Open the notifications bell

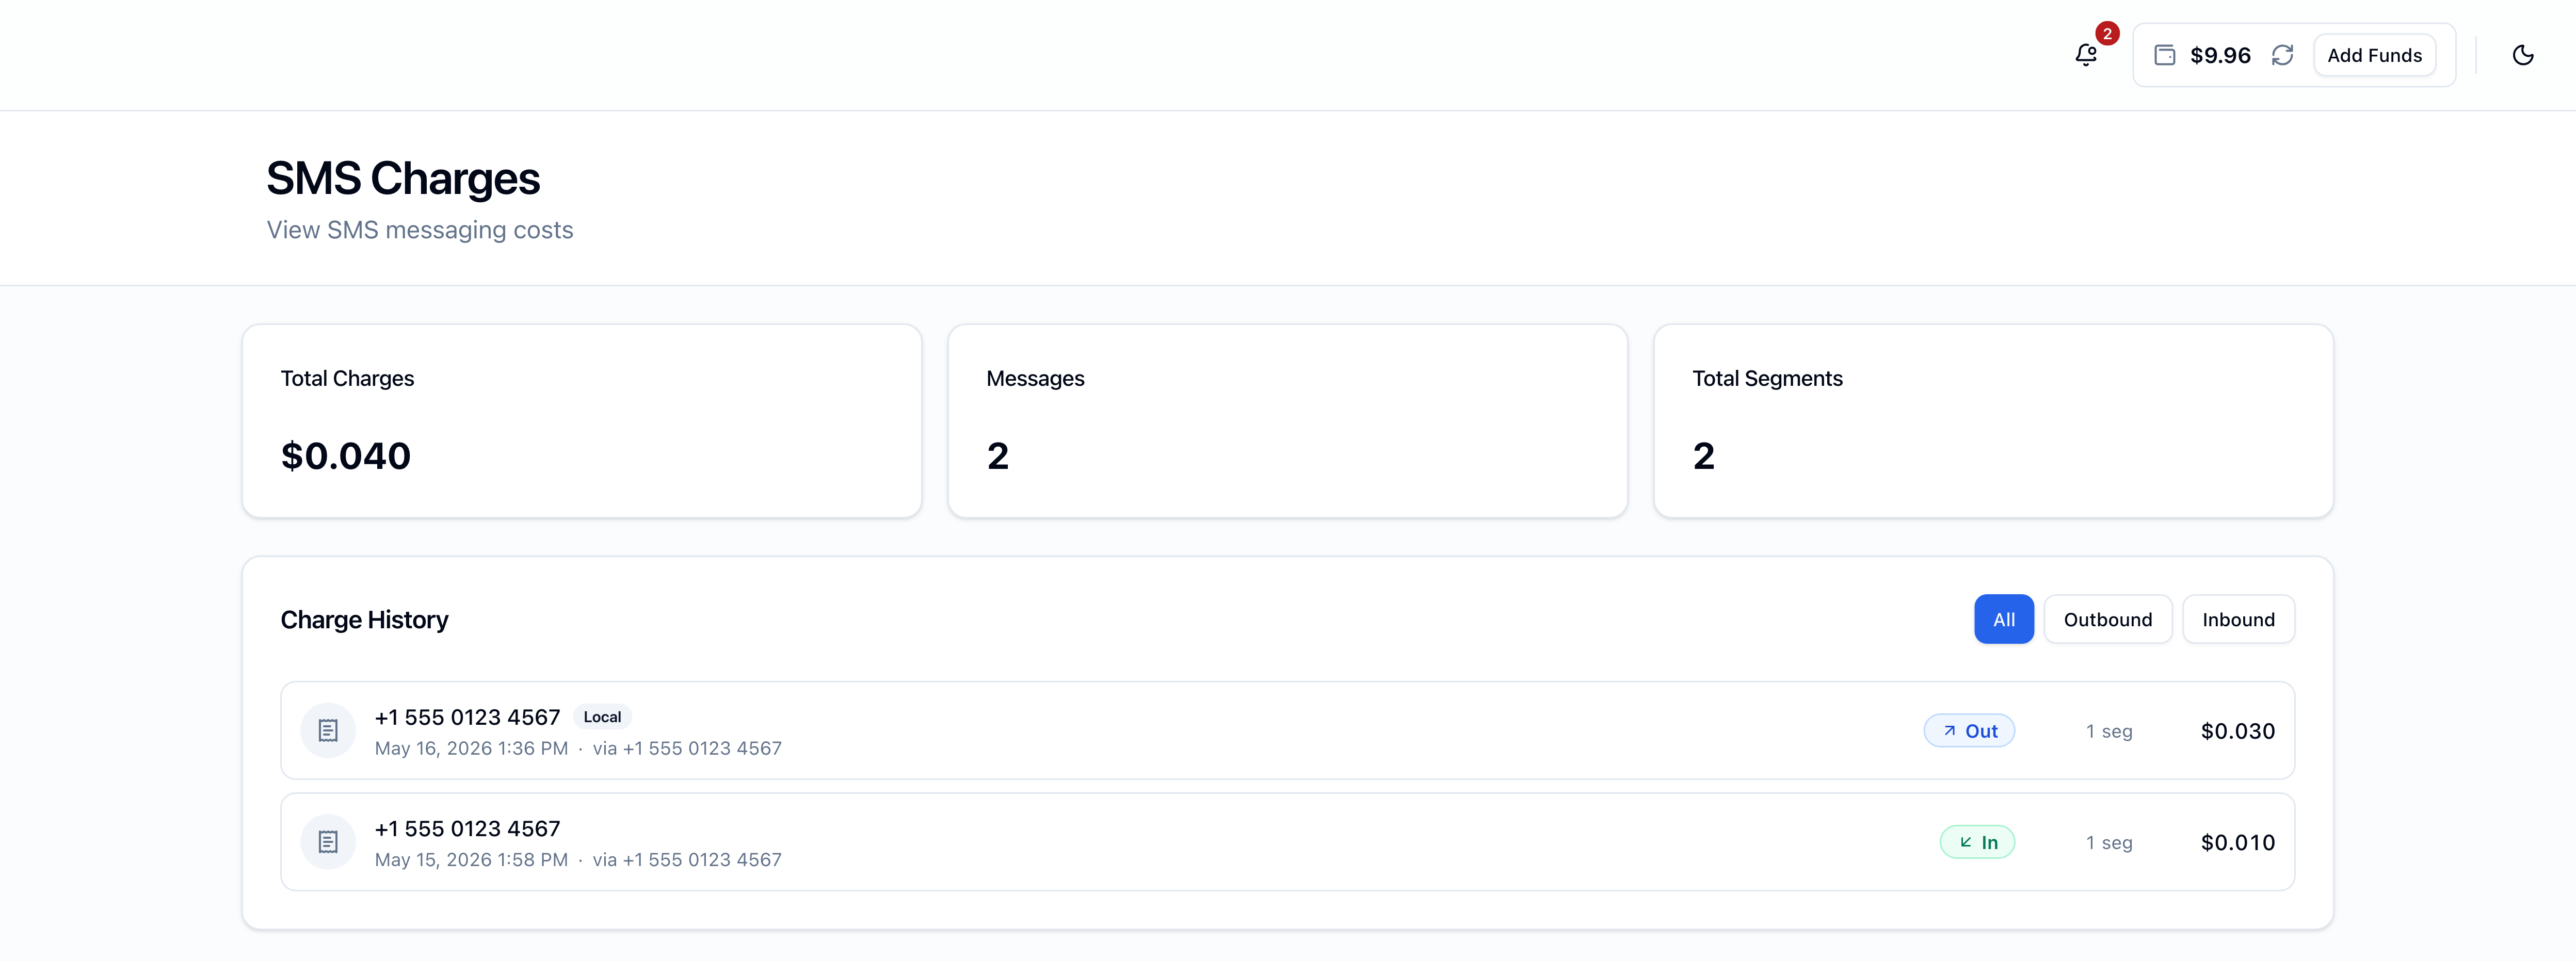2085,55
